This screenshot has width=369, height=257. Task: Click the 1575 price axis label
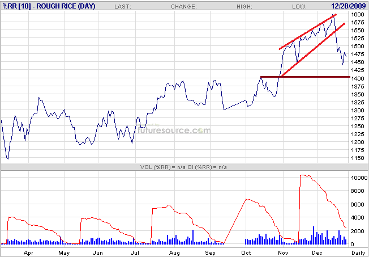(x=357, y=23)
